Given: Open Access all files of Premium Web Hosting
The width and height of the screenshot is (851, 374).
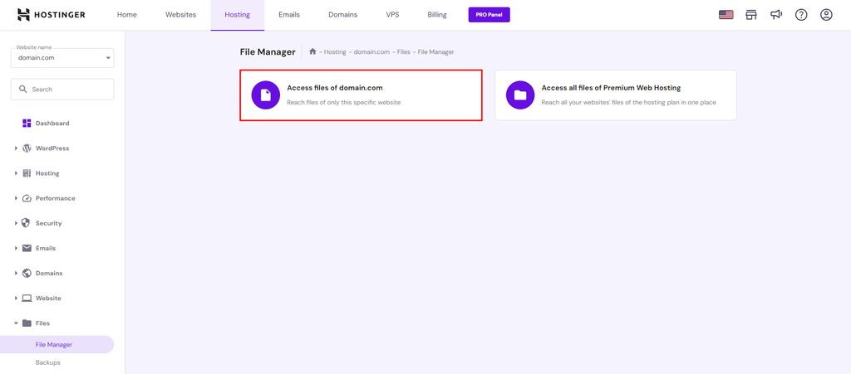Looking at the screenshot, I should coord(616,95).
